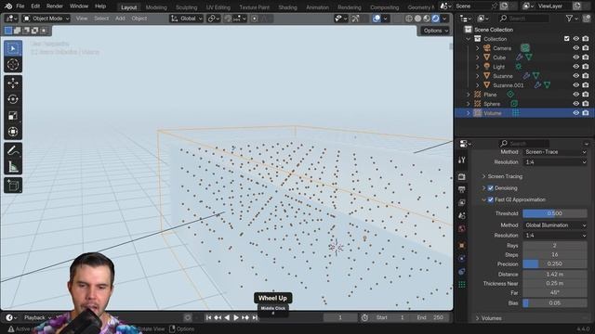595x334 pixels.
Task: Toggle snapping magnet button
Action: pos(228,19)
